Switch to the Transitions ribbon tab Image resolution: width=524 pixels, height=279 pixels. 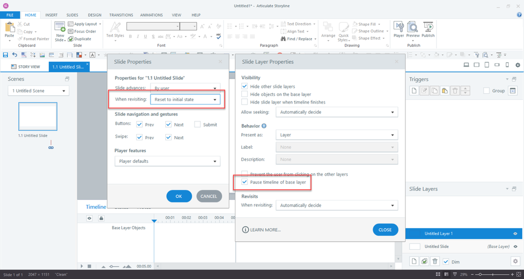[121, 15]
